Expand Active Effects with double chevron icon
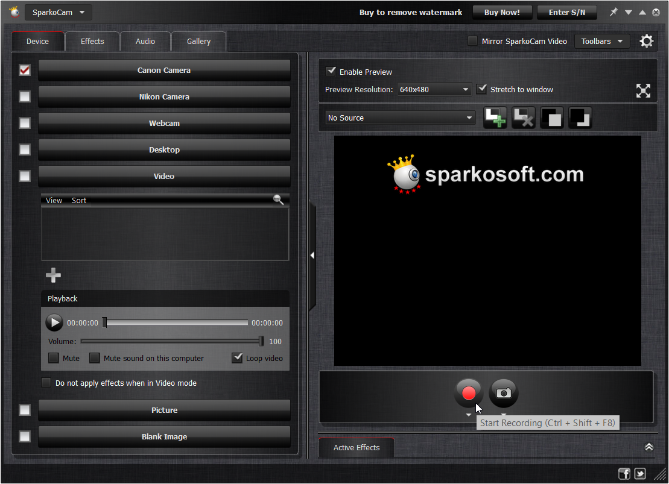The image size is (669, 484). point(649,447)
